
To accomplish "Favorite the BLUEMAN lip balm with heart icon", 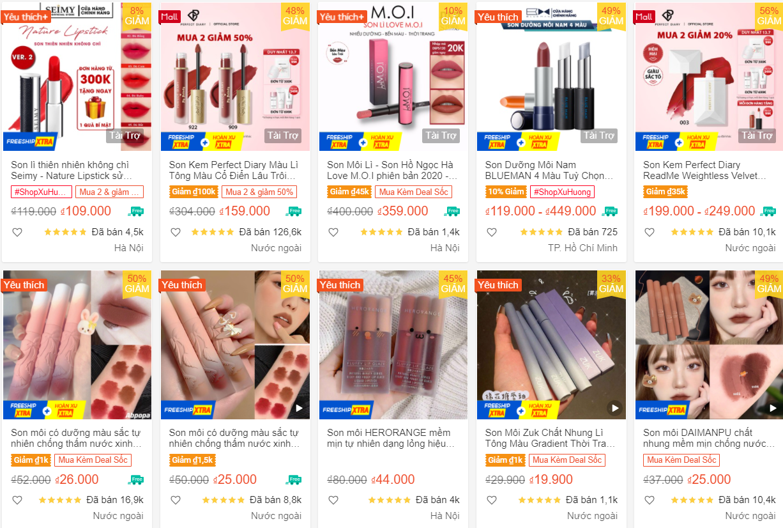I will click(491, 232).
